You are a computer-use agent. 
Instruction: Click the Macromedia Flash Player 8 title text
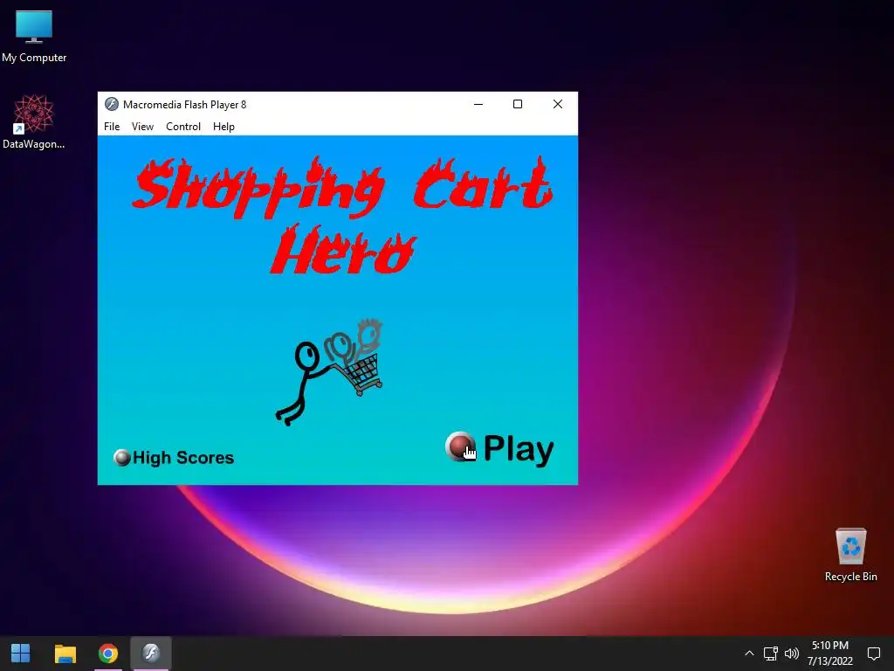pyautogui.click(x=185, y=105)
